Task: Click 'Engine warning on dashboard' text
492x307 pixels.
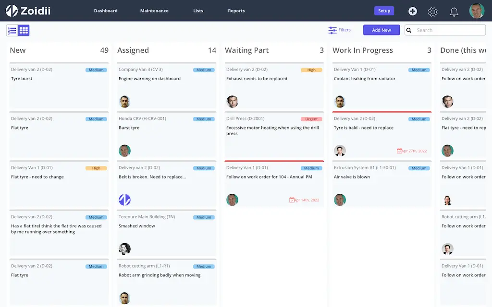Action: [x=150, y=79]
